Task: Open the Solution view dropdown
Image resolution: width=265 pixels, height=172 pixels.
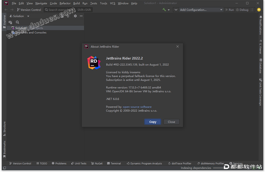Action: (x=19, y=16)
